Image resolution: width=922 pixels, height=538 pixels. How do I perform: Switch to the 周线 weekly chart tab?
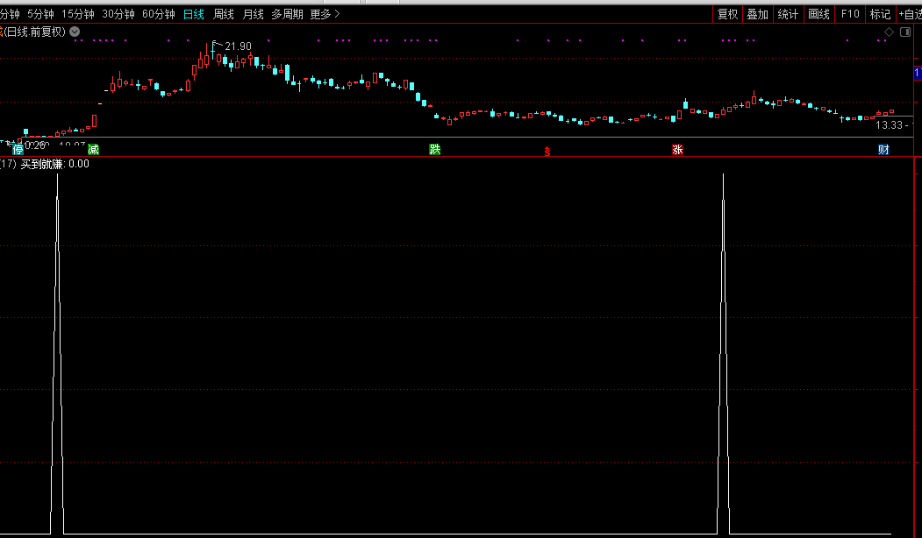point(224,14)
